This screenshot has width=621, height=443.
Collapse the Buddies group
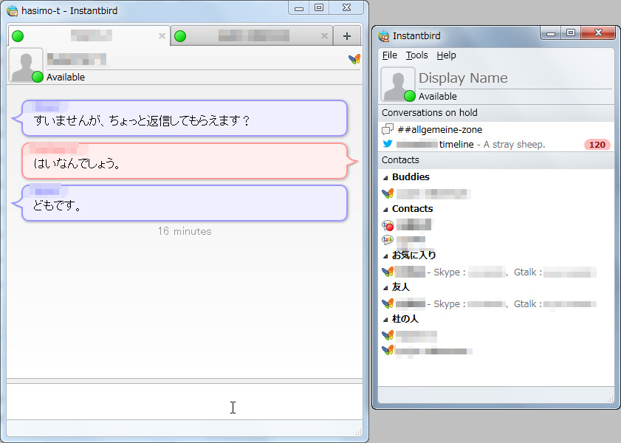tap(387, 176)
